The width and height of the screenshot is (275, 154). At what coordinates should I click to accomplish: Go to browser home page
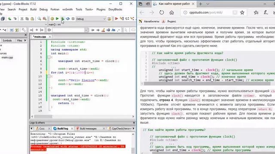pyautogui.click(x=171, y=12)
